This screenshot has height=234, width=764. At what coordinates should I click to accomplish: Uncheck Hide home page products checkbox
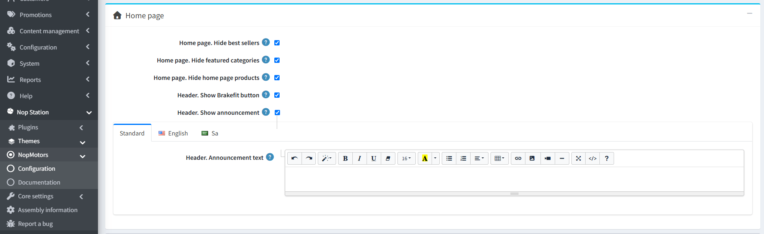277,77
